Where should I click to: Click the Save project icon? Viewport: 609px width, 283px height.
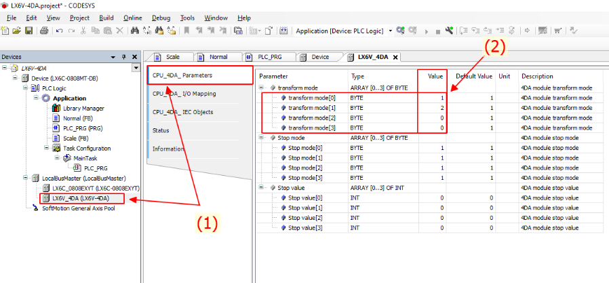(x=28, y=31)
